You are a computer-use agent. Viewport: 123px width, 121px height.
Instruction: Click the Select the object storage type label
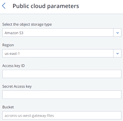click(27, 24)
